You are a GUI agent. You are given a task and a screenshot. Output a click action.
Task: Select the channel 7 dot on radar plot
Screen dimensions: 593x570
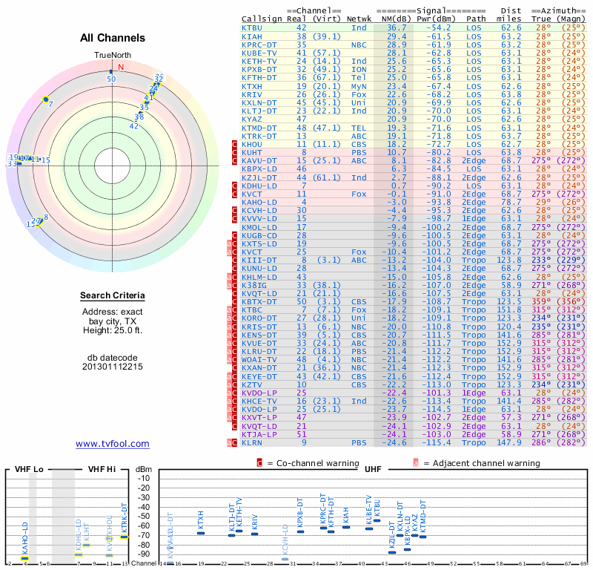pyautogui.click(x=46, y=99)
